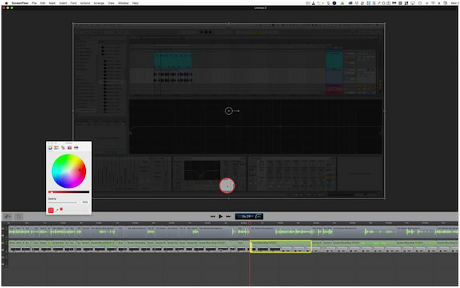Screen dimensions: 460x288
Task: Click the red callout circle on canvas
Action: point(227,186)
